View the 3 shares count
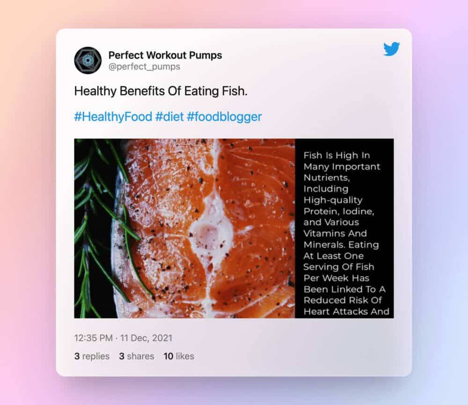The image size is (468, 405). [x=136, y=356]
